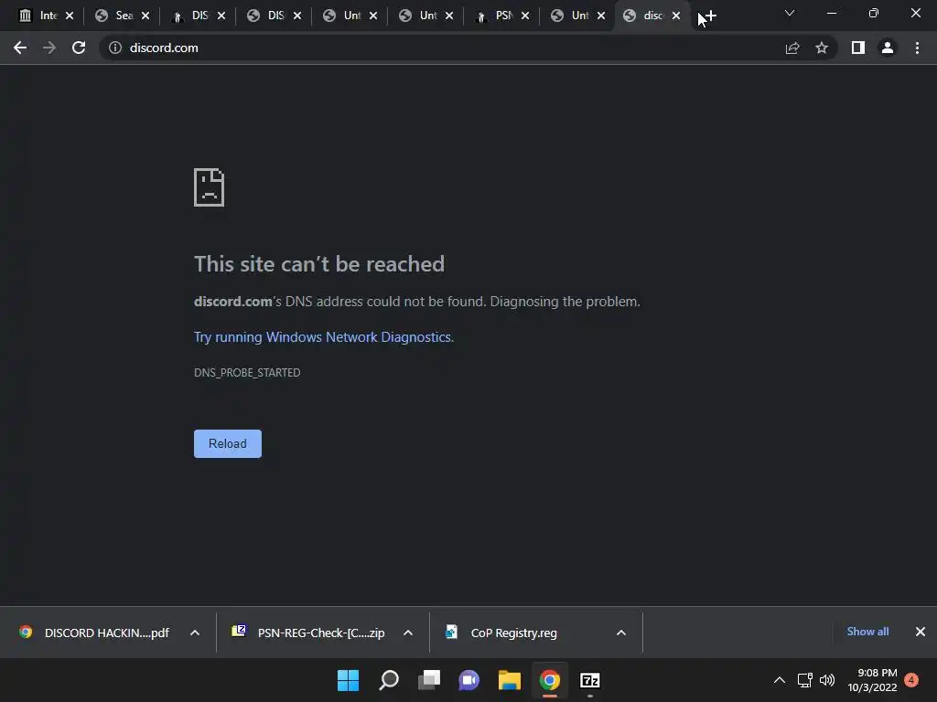Expand options for CoP Registry.reg
937x702 pixels.
(x=621, y=633)
